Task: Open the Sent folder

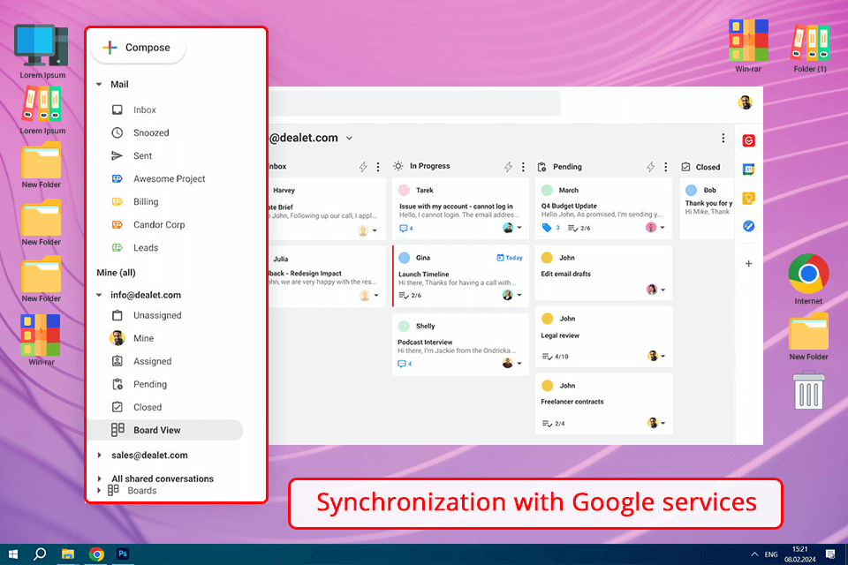Action: (x=142, y=155)
